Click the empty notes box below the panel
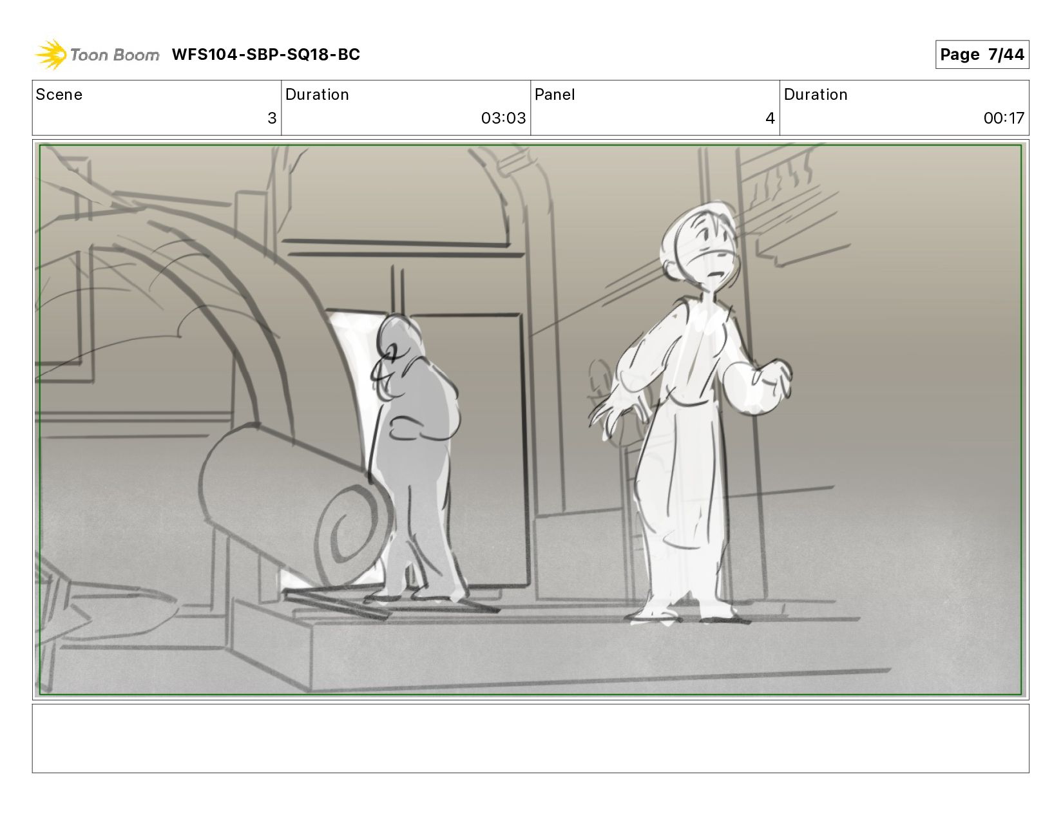 click(530, 738)
